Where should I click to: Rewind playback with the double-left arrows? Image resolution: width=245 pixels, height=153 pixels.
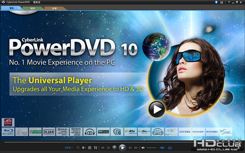pyautogui.click(x=102, y=148)
